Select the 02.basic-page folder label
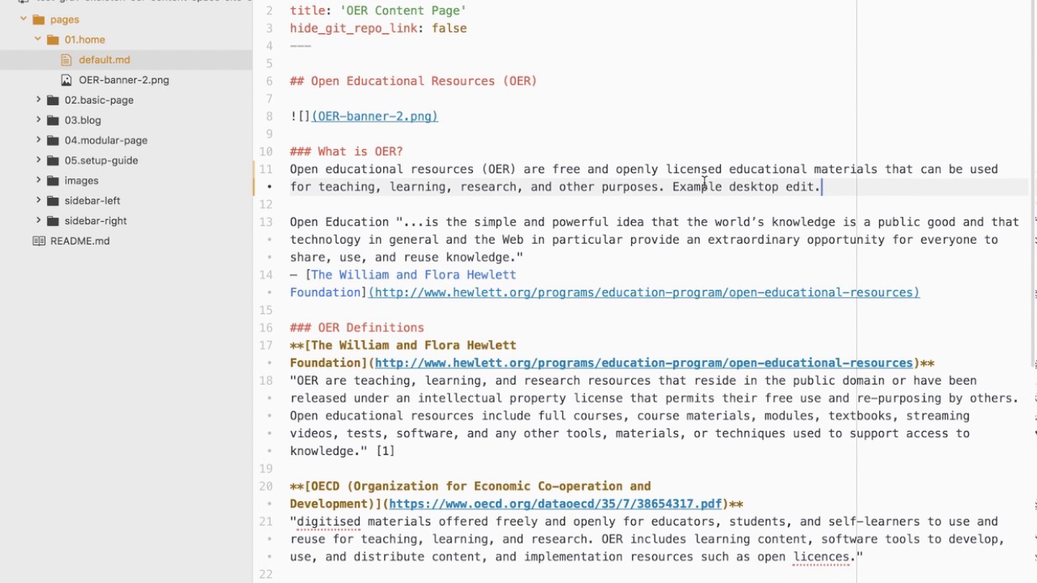1037x583 pixels. tap(99, 100)
